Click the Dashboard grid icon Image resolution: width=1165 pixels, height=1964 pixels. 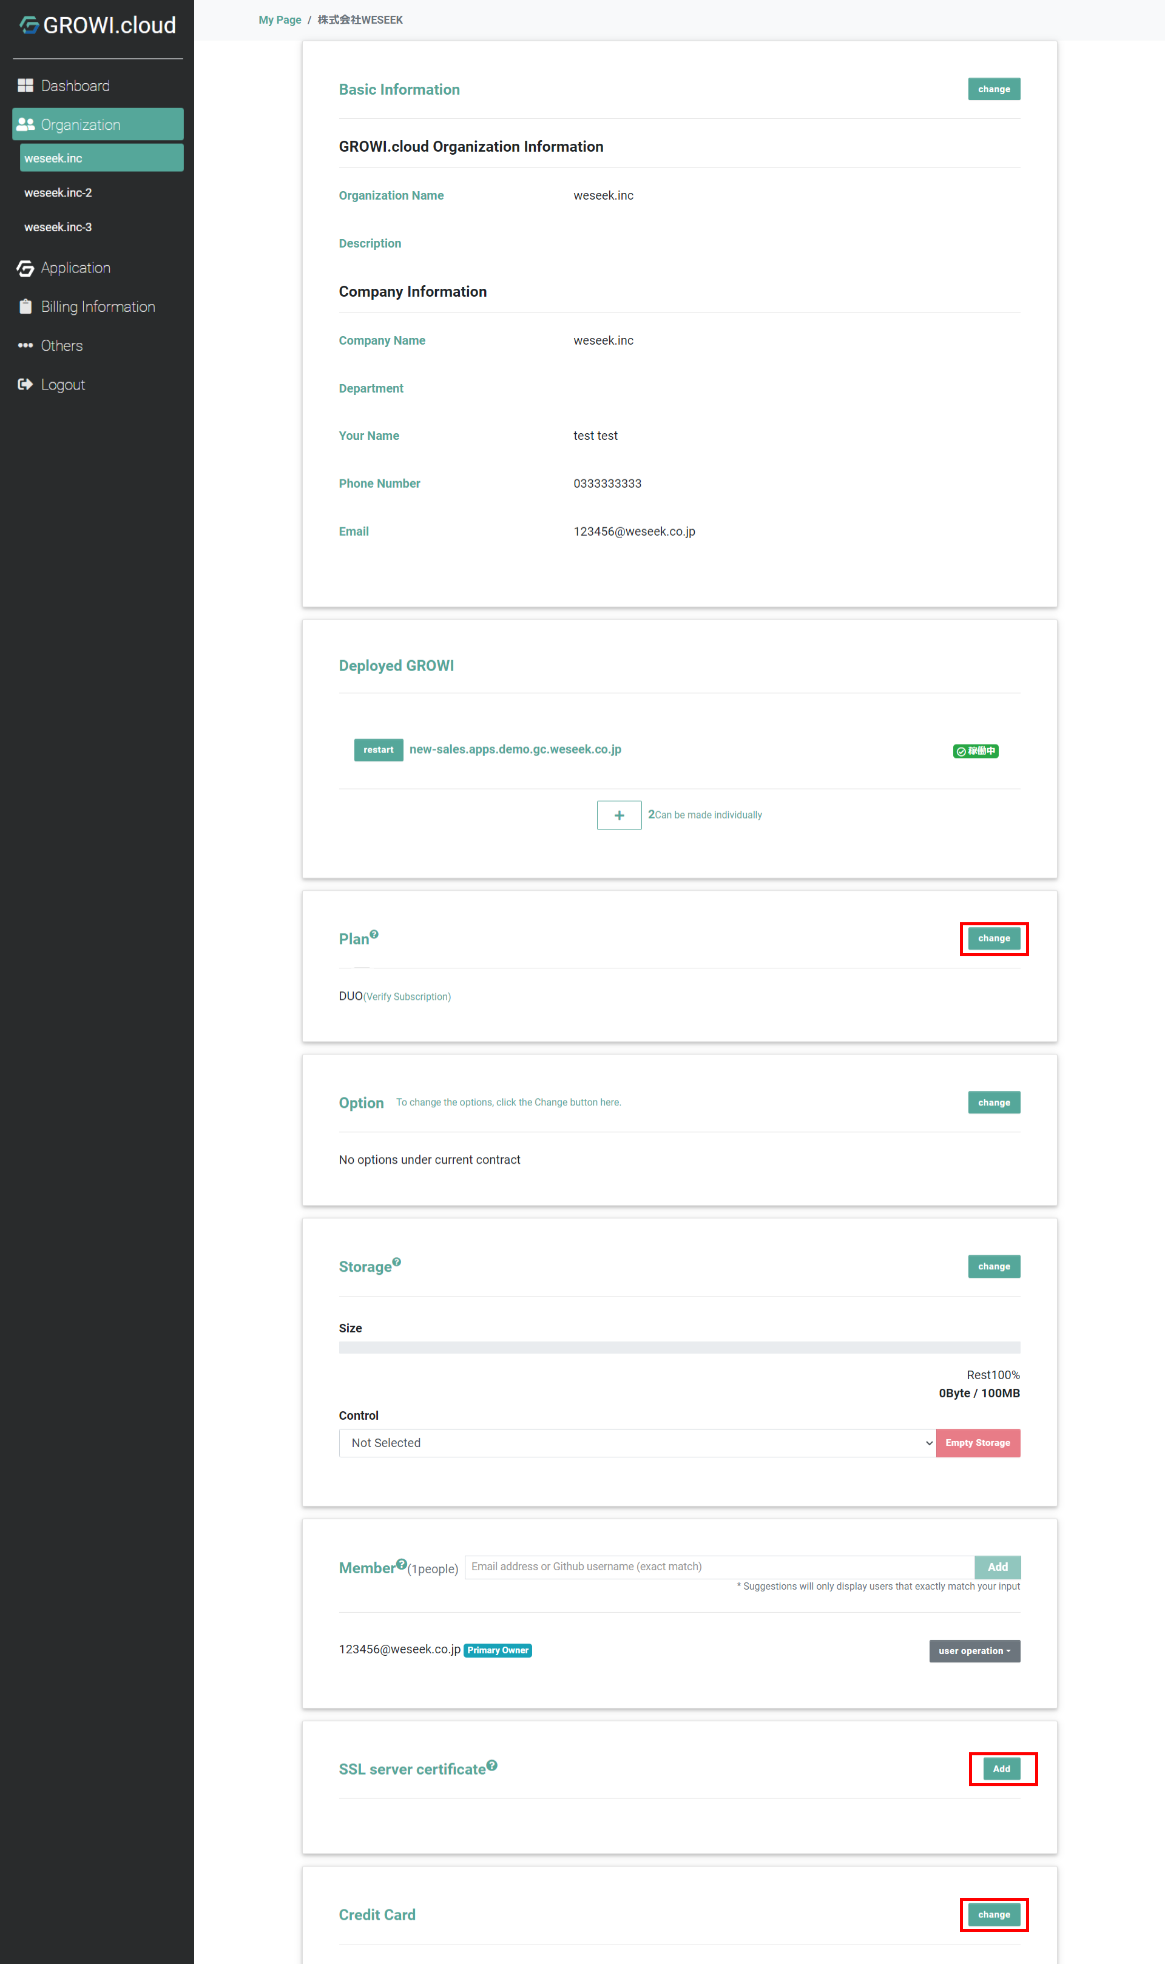[25, 86]
